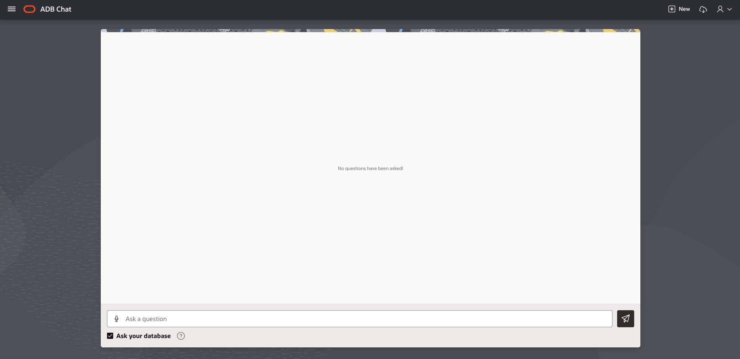Open the user account dropdown
Image resolution: width=740 pixels, height=359 pixels.
tap(724, 9)
